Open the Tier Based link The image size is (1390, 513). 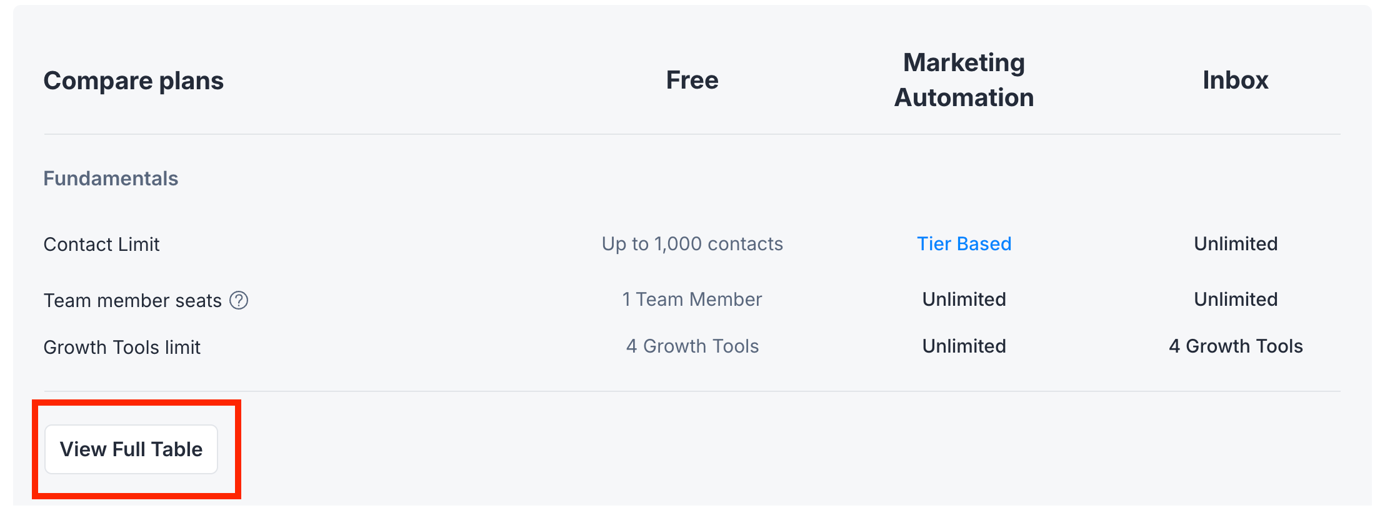tap(964, 244)
